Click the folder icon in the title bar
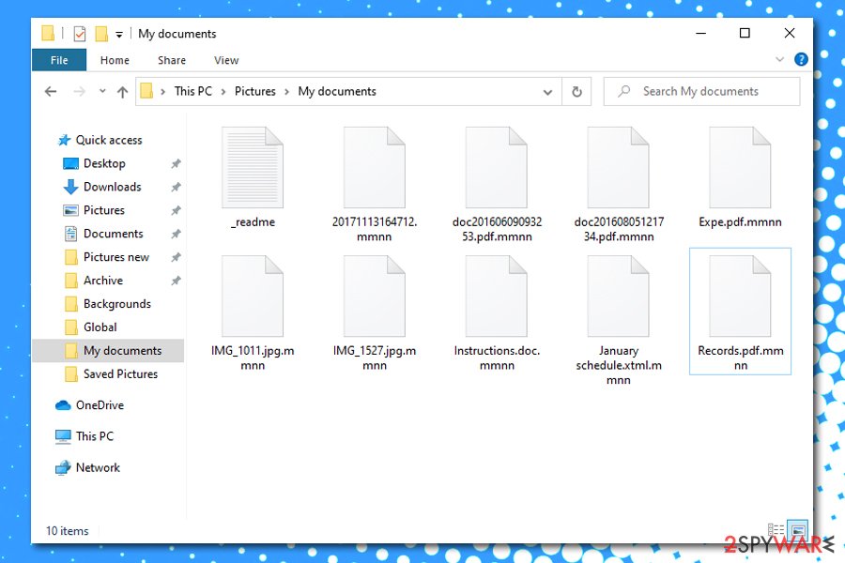Viewport: 845px width, 563px height. click(48, 34)
